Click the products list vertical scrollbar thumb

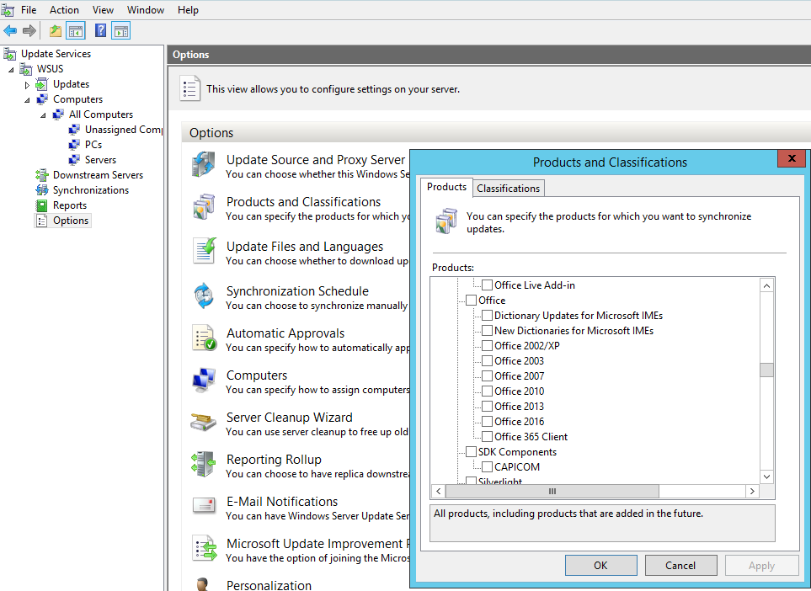(x=766, y=370)
